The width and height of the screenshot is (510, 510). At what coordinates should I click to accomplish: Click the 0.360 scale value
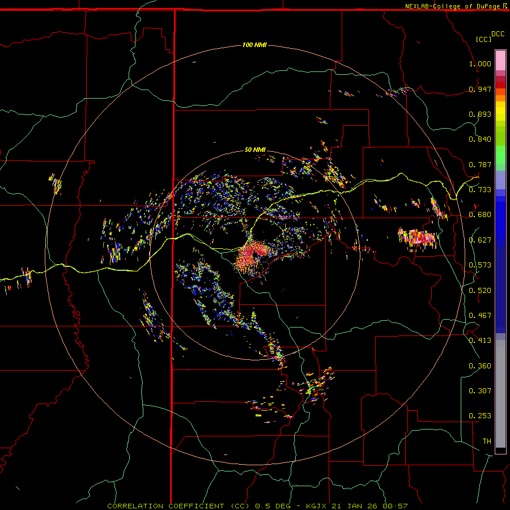(480, 366)
